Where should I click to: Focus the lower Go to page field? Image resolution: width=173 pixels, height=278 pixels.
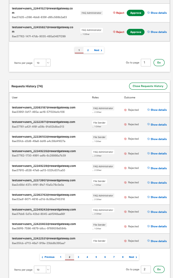(146, 269)
